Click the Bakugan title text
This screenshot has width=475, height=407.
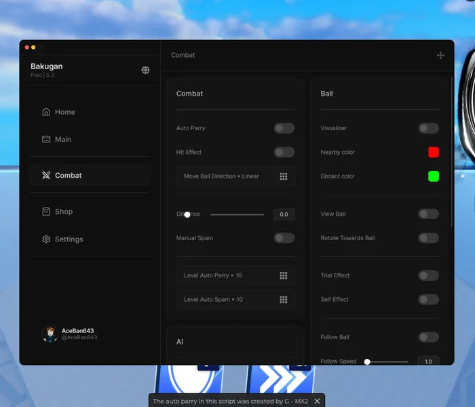(x=47, y=66)
